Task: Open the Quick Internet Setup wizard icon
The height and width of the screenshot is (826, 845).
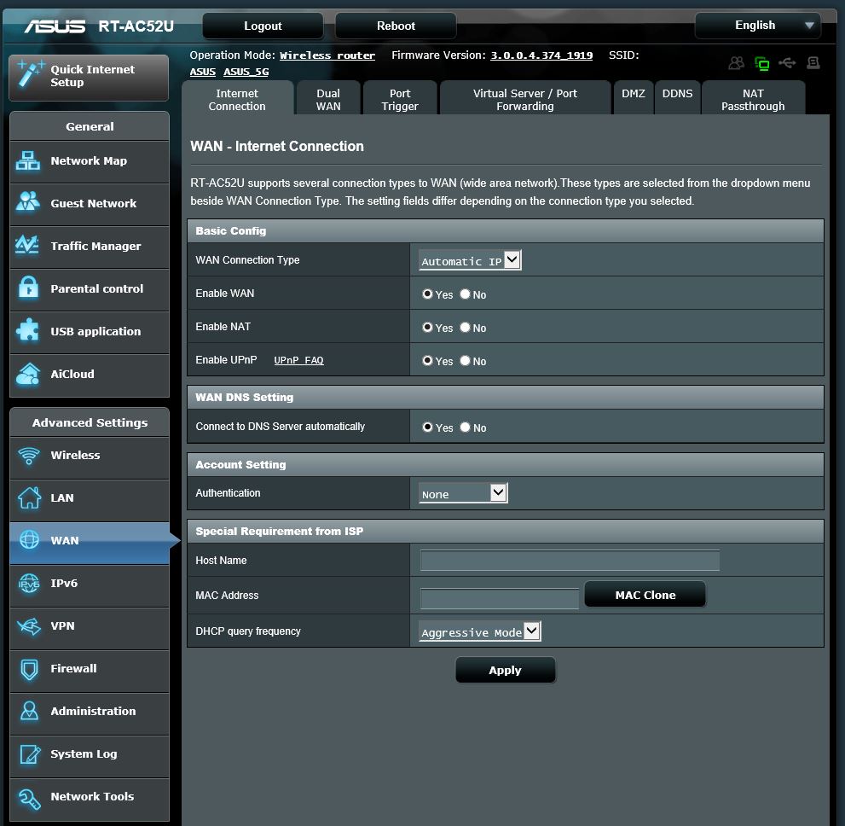Action: (30, 74)
